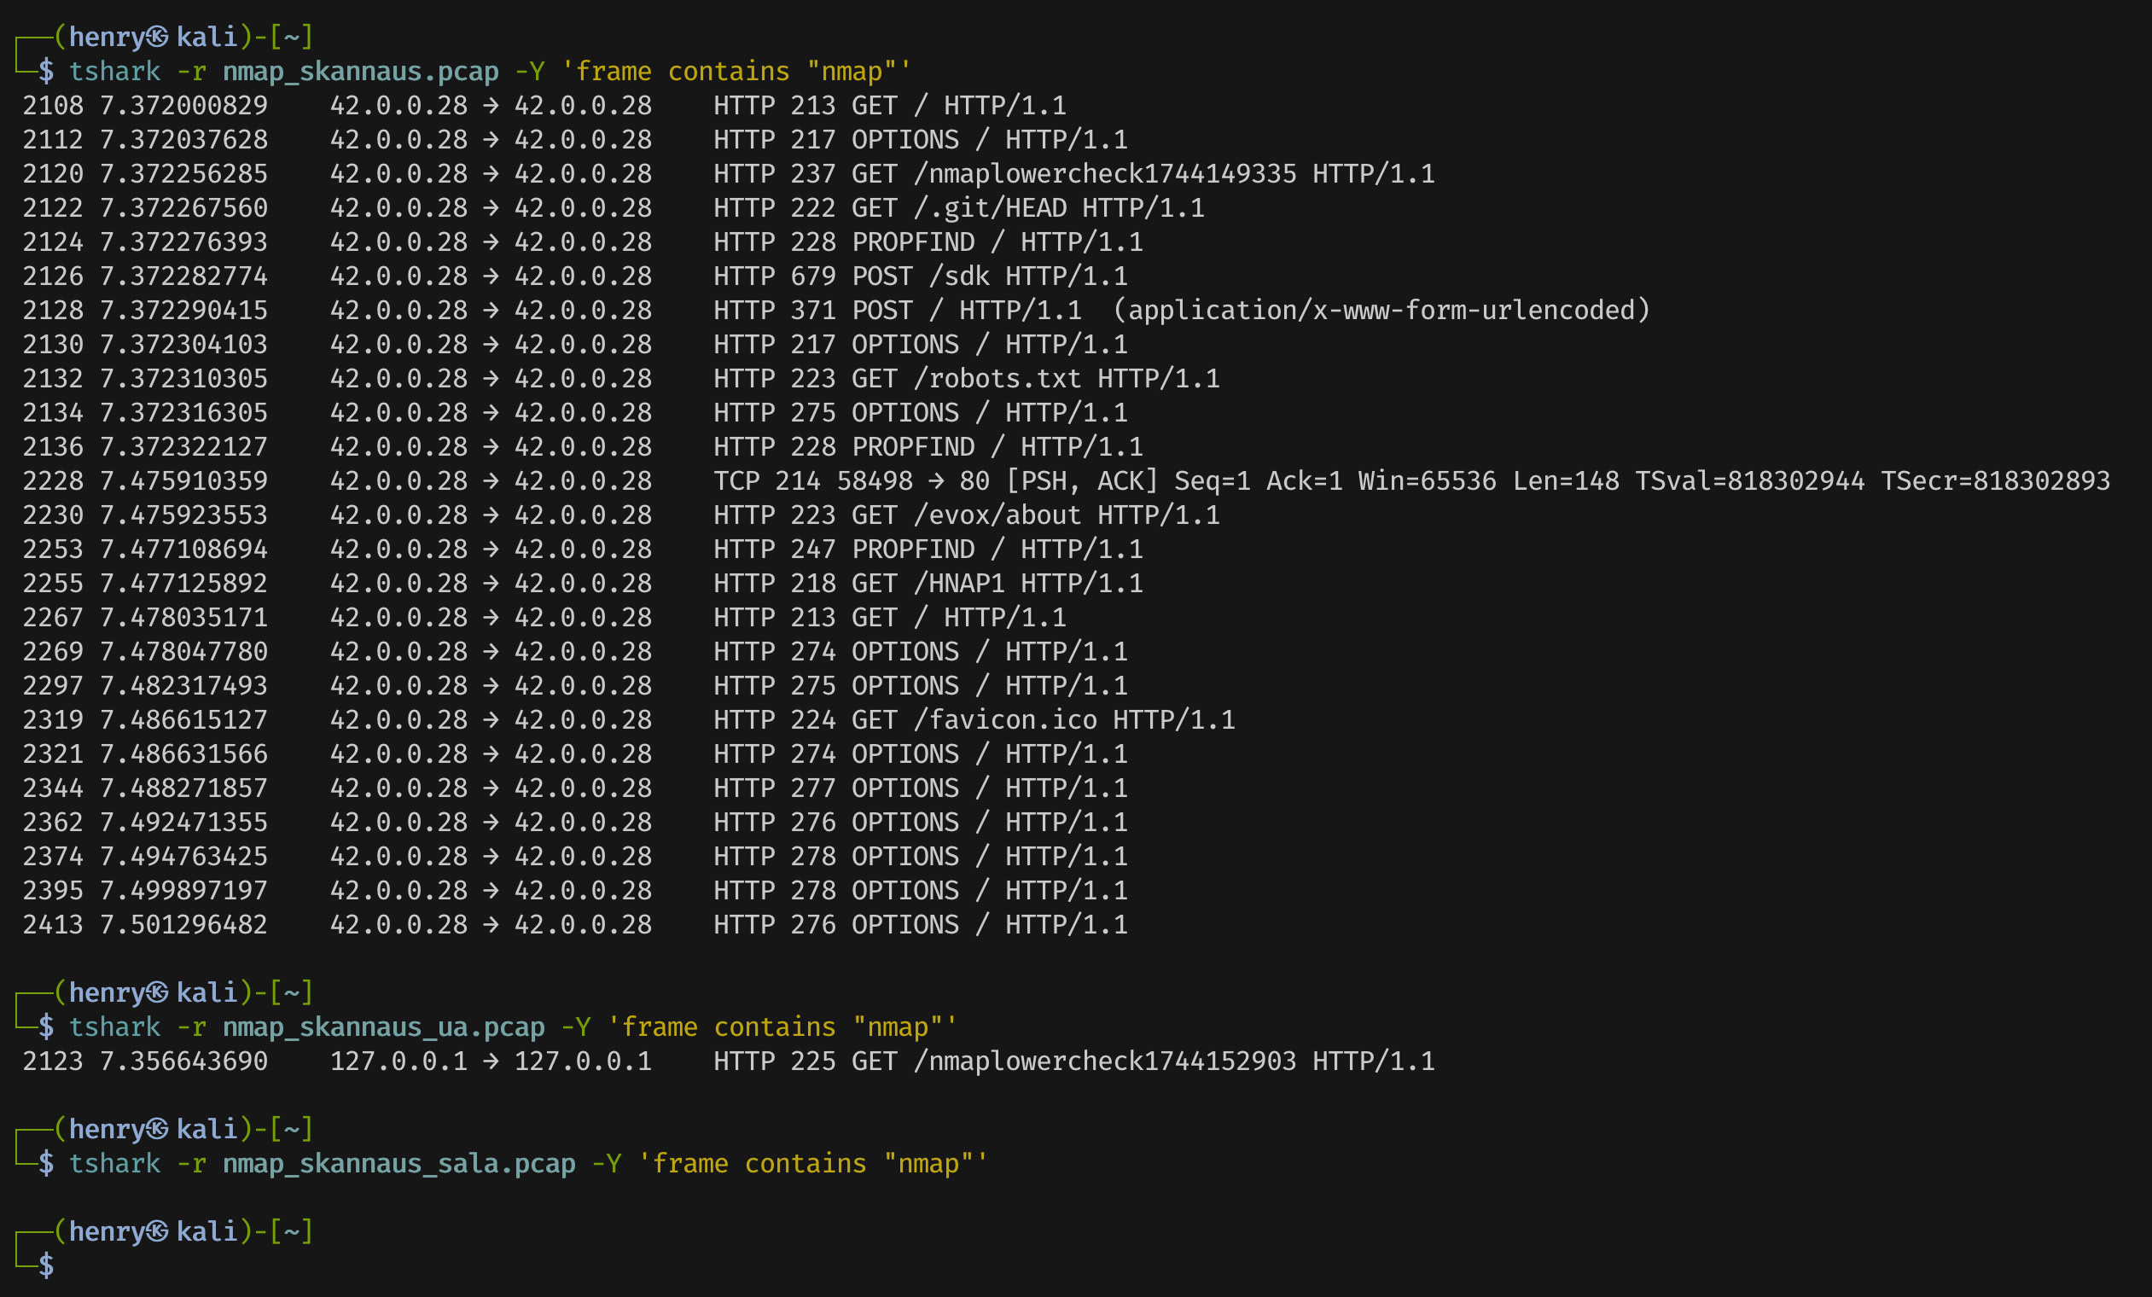Screen dimensions: 2152x1297
Task: Click the Kali logo symbol in the bottom empty prompt
Action: (158, 1230)
